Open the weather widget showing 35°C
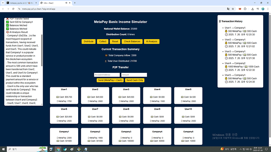This screenshot has height=152, width=271. [x=228, y=149]
